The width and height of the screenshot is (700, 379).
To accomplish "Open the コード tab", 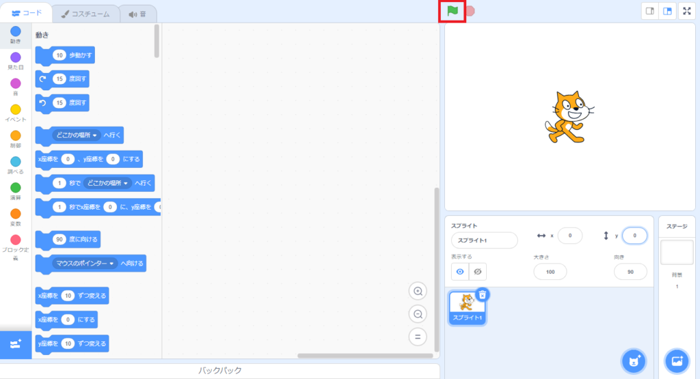I will coord(27,13).
